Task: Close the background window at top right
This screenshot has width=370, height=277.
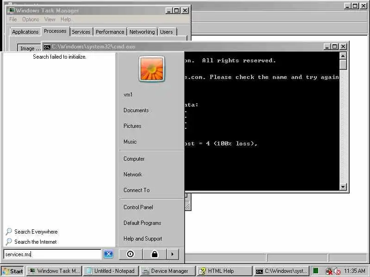Action: point(364,6)
